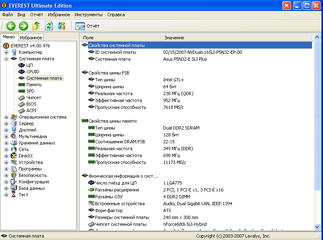Viewport: 323px width, 240px height.
Task: Switch to the Меню tab
Action: (9, 37)
